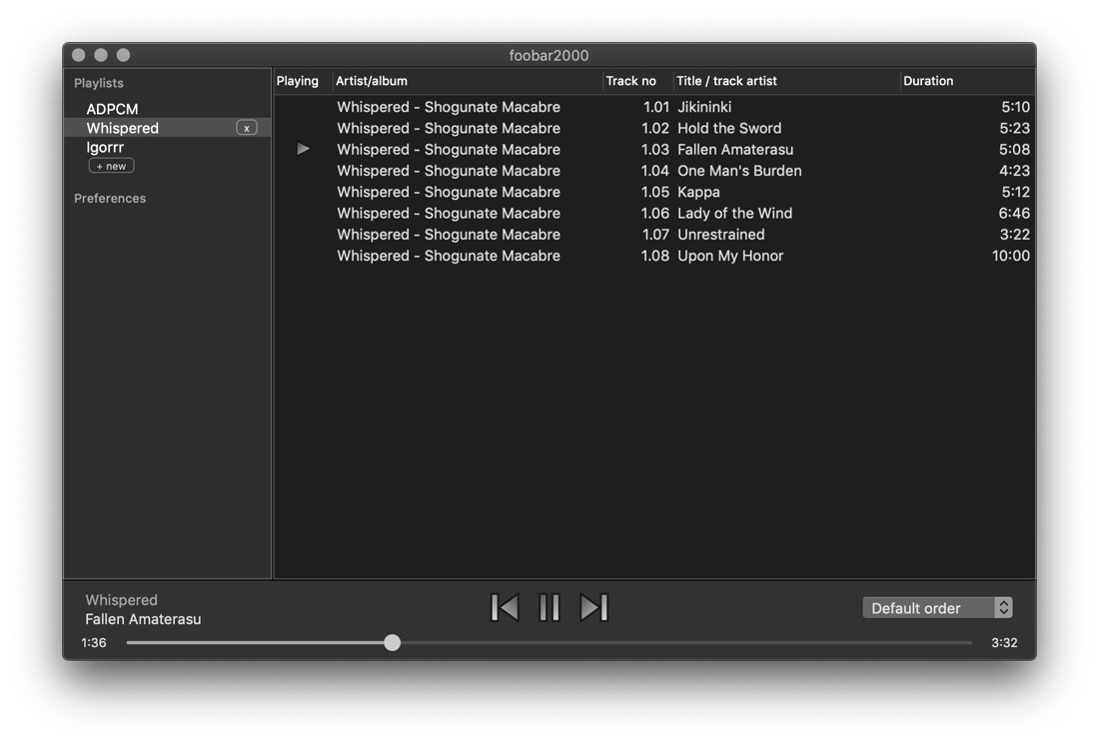Select the track Upon My Honor
Screen dimensions: 1099x743
[x=730, y=256]
